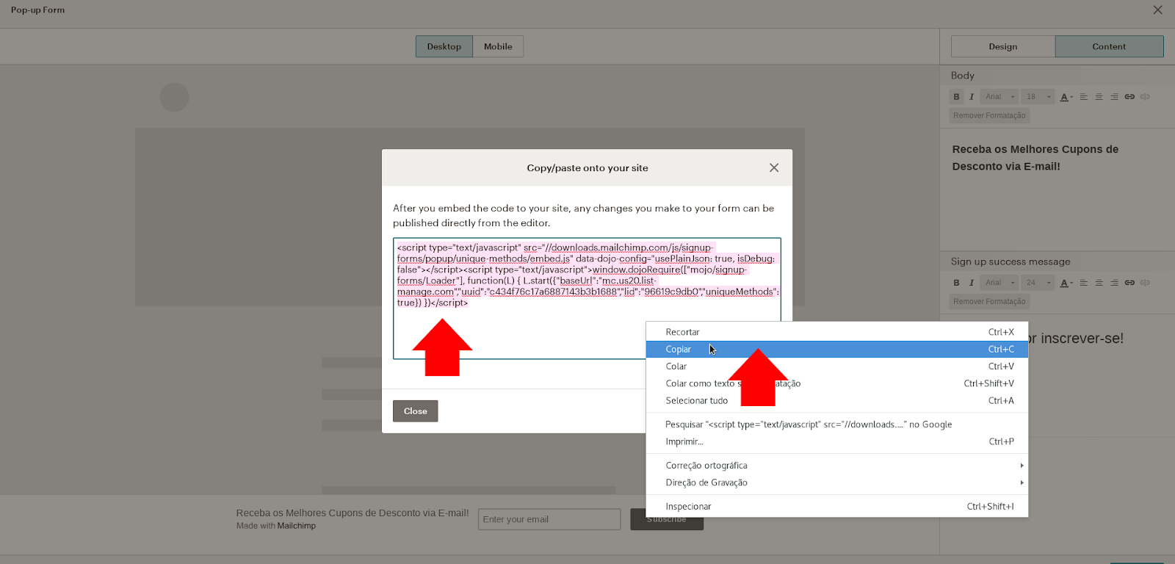Switch to Desktop preview tab

(x=444, y=46)
